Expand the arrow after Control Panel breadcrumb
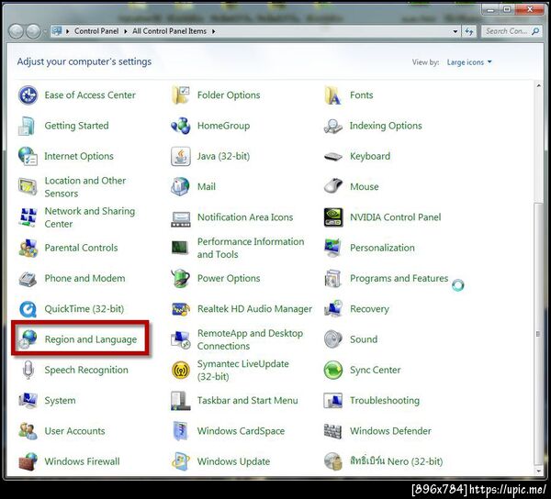 (126, 31)
